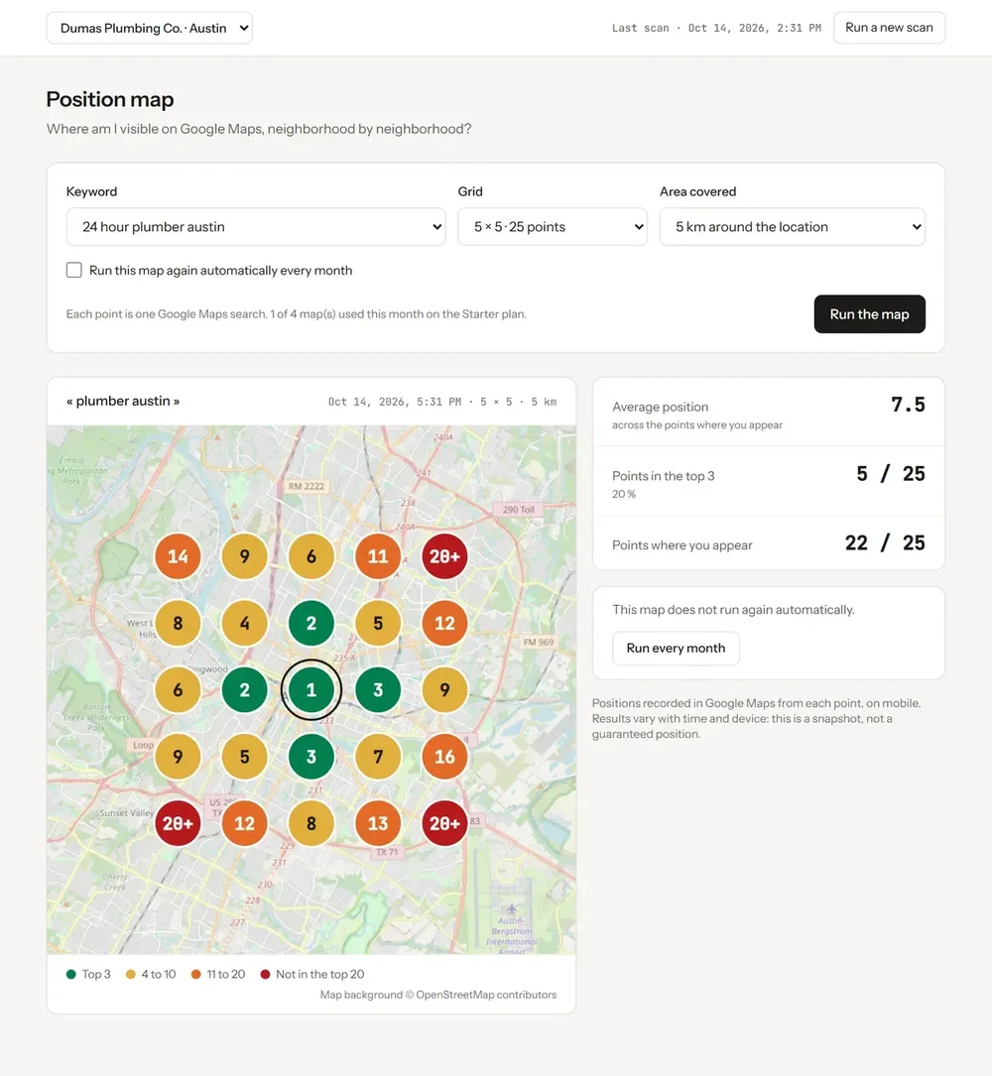Click the green Top 3 legend dot
The height and width of the screenshot is (1076, 992).
point(70,975)
